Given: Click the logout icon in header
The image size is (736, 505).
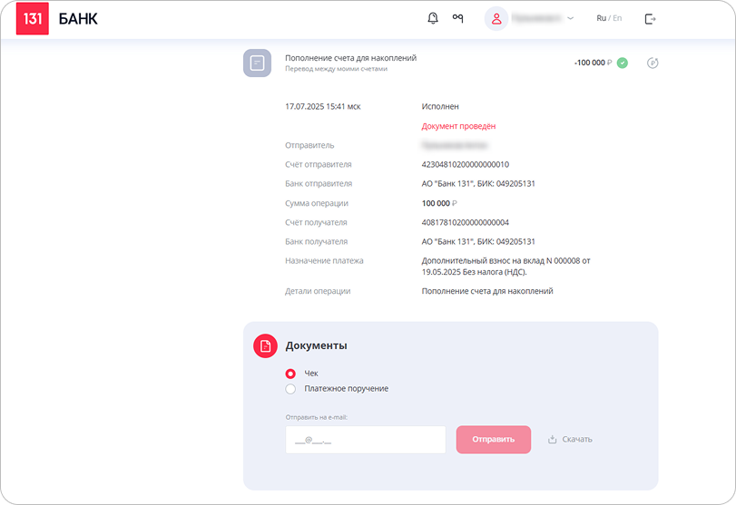Looking at the screenshot, I should pyautogui.click(x=650, y=18).
